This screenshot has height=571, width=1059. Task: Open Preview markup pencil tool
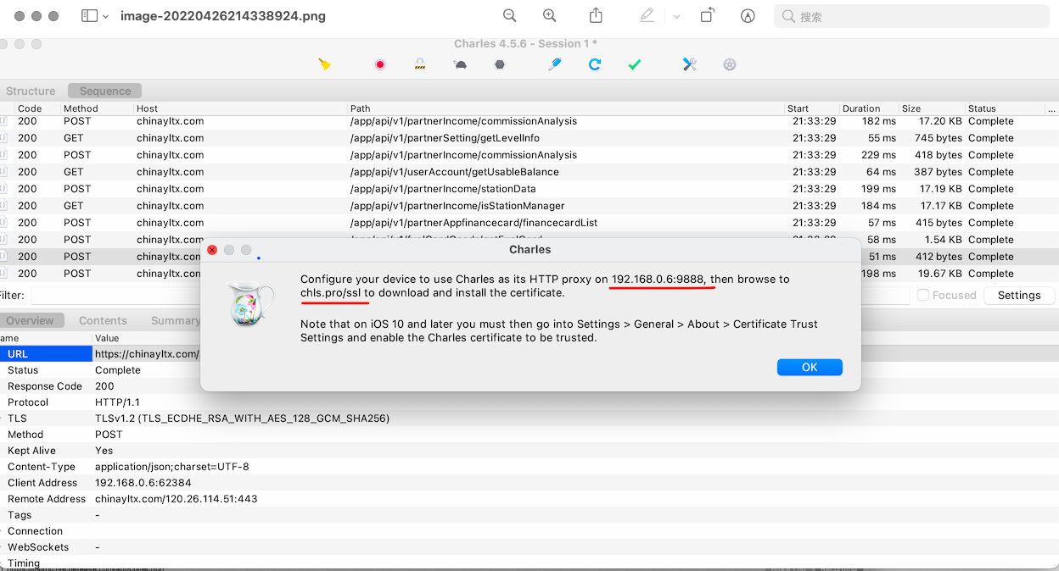pyautogui.click(x=647, y=15)
